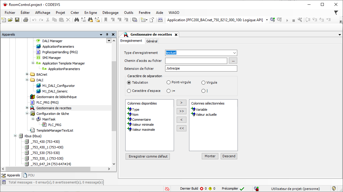The width and height of the screenshot is (343, 192).
Task: Select Valeur minimale in available columns
Action: click(143, 125)
